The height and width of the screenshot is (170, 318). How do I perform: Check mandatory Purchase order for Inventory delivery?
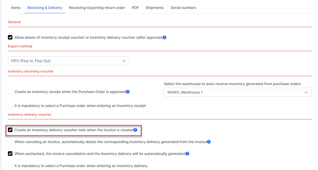coord(10,166)
